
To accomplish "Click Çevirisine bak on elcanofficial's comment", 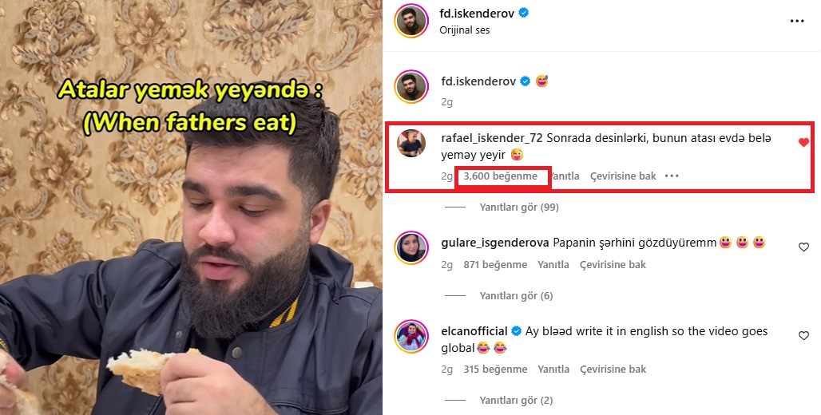I will (613, 369).
